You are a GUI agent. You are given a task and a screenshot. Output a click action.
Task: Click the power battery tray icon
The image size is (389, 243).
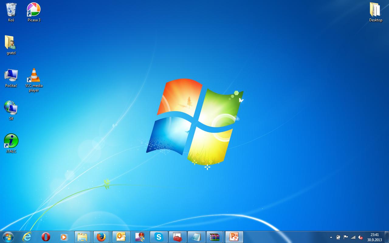(338, 237)
